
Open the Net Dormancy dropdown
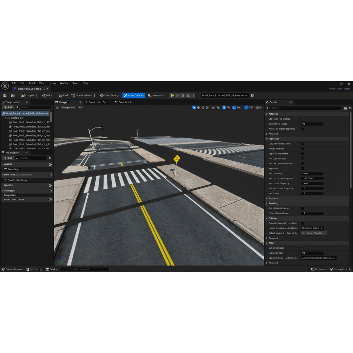point(312,174)
